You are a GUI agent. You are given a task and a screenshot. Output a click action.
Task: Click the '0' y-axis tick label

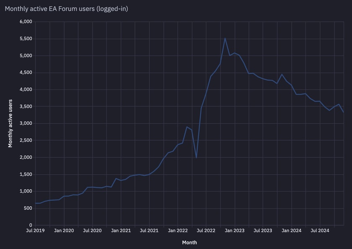[31, 225]
